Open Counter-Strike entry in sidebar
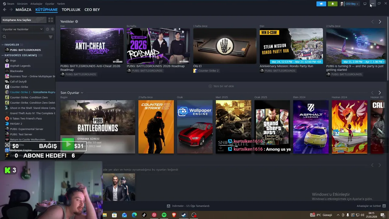This screenshot has height=219, width=389. tap(19, 87)
